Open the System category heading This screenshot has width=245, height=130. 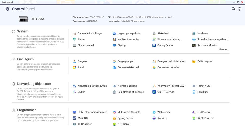point(22,31)
